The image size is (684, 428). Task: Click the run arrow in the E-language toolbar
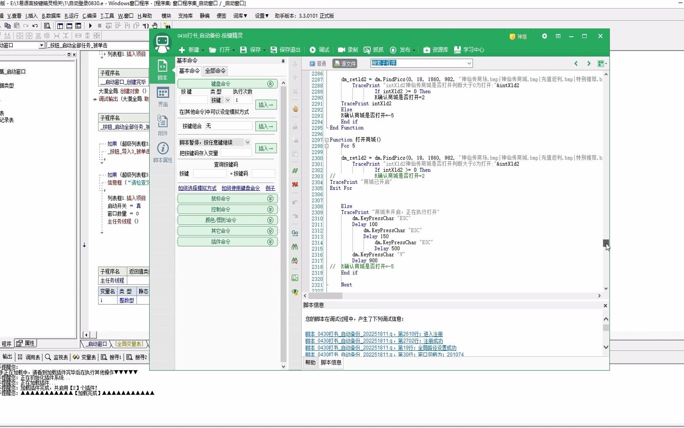[x=90, y=26]
